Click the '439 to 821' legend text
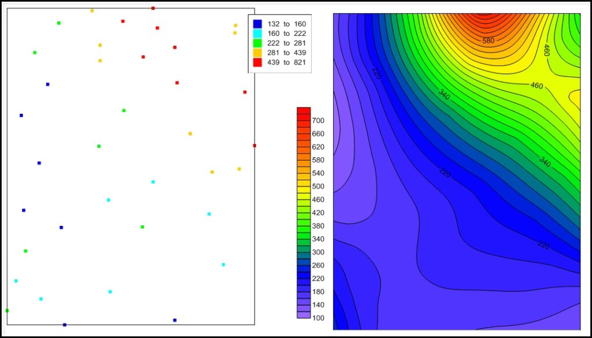This screenshot has height=338, width=592. point(287,62)
